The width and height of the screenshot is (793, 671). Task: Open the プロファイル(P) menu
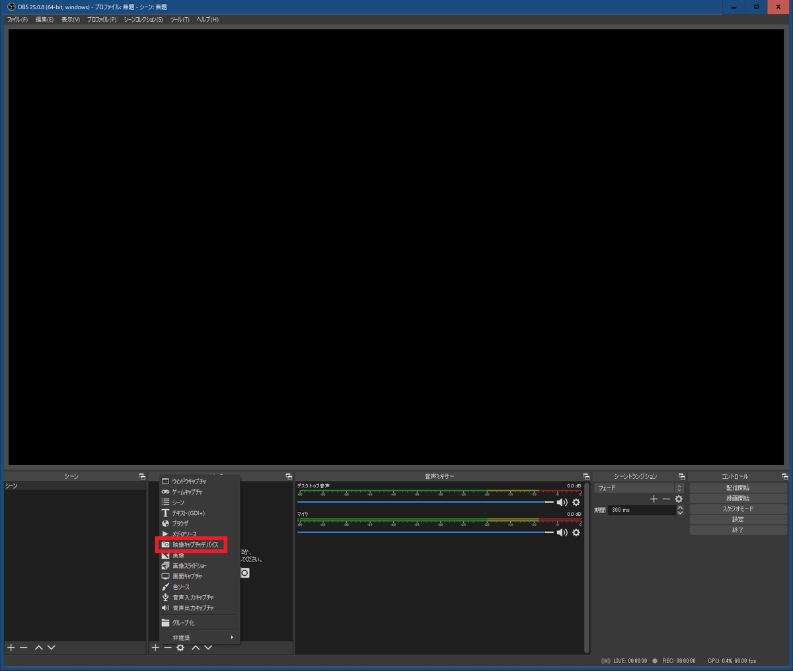click(102, 20)
